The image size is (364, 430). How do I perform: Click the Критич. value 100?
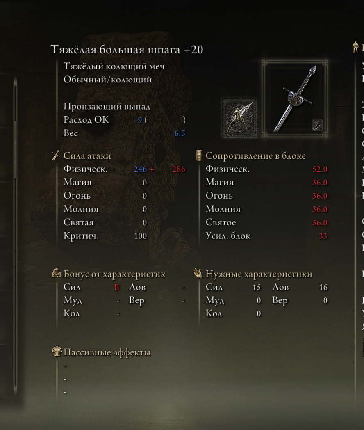click(x=141, y=236)
